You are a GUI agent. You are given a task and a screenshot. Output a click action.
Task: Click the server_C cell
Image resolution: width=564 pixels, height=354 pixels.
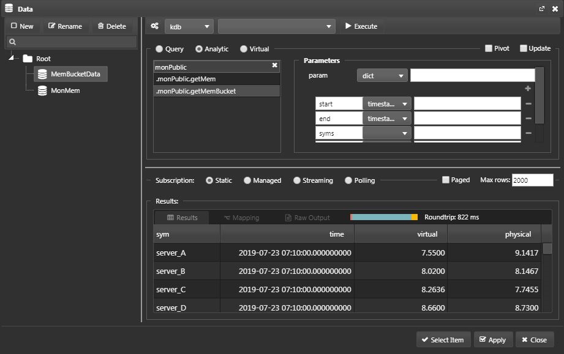(187, 289)
